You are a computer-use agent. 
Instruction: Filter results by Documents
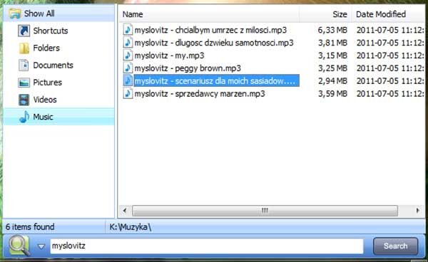(x=58, y=65)
